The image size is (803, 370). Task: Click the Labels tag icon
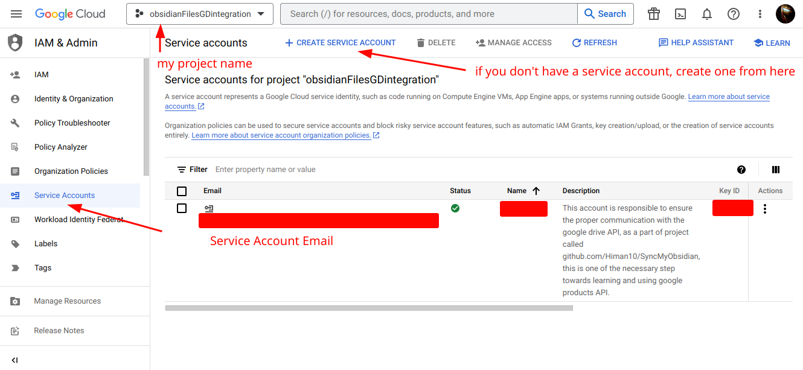click(x=15, y=244)
